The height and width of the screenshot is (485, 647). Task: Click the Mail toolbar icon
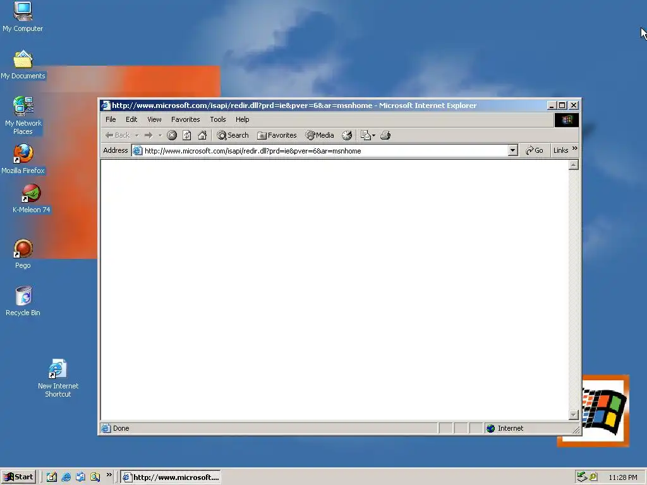[365, 135]
